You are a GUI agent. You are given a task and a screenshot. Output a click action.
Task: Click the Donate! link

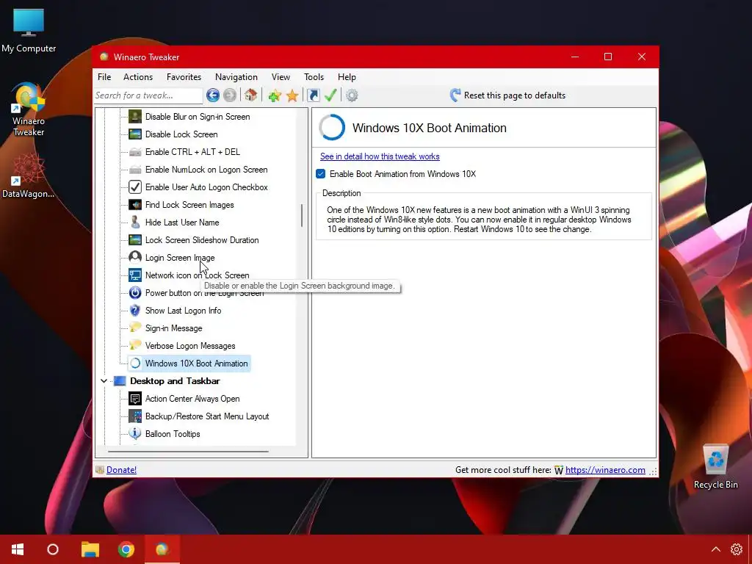tap(121, 470)
